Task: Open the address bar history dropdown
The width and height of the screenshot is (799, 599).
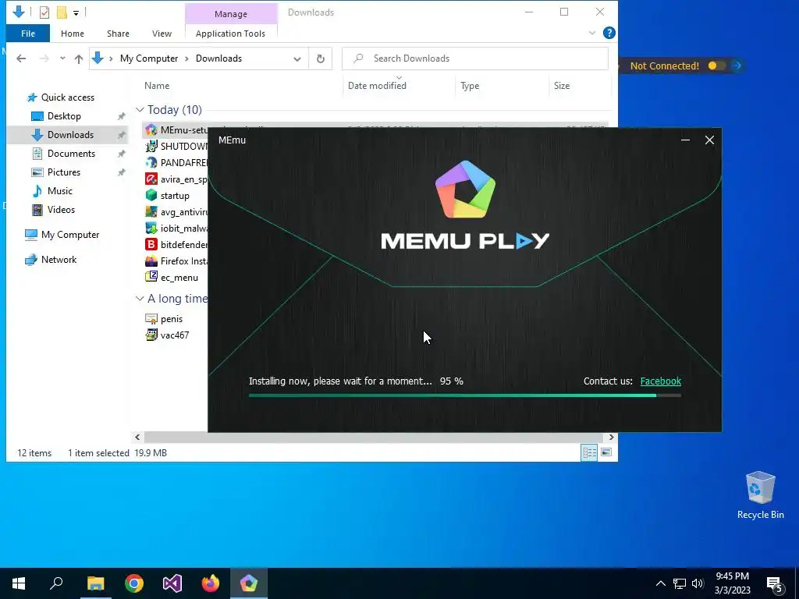Action: [297, 58]
